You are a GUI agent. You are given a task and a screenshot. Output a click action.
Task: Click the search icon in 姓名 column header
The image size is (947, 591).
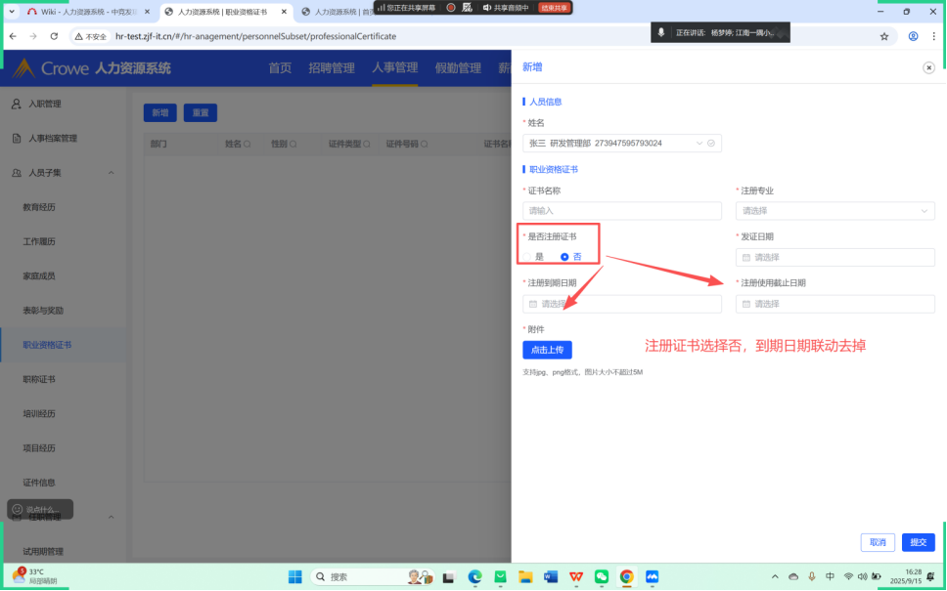pos(247,145)
